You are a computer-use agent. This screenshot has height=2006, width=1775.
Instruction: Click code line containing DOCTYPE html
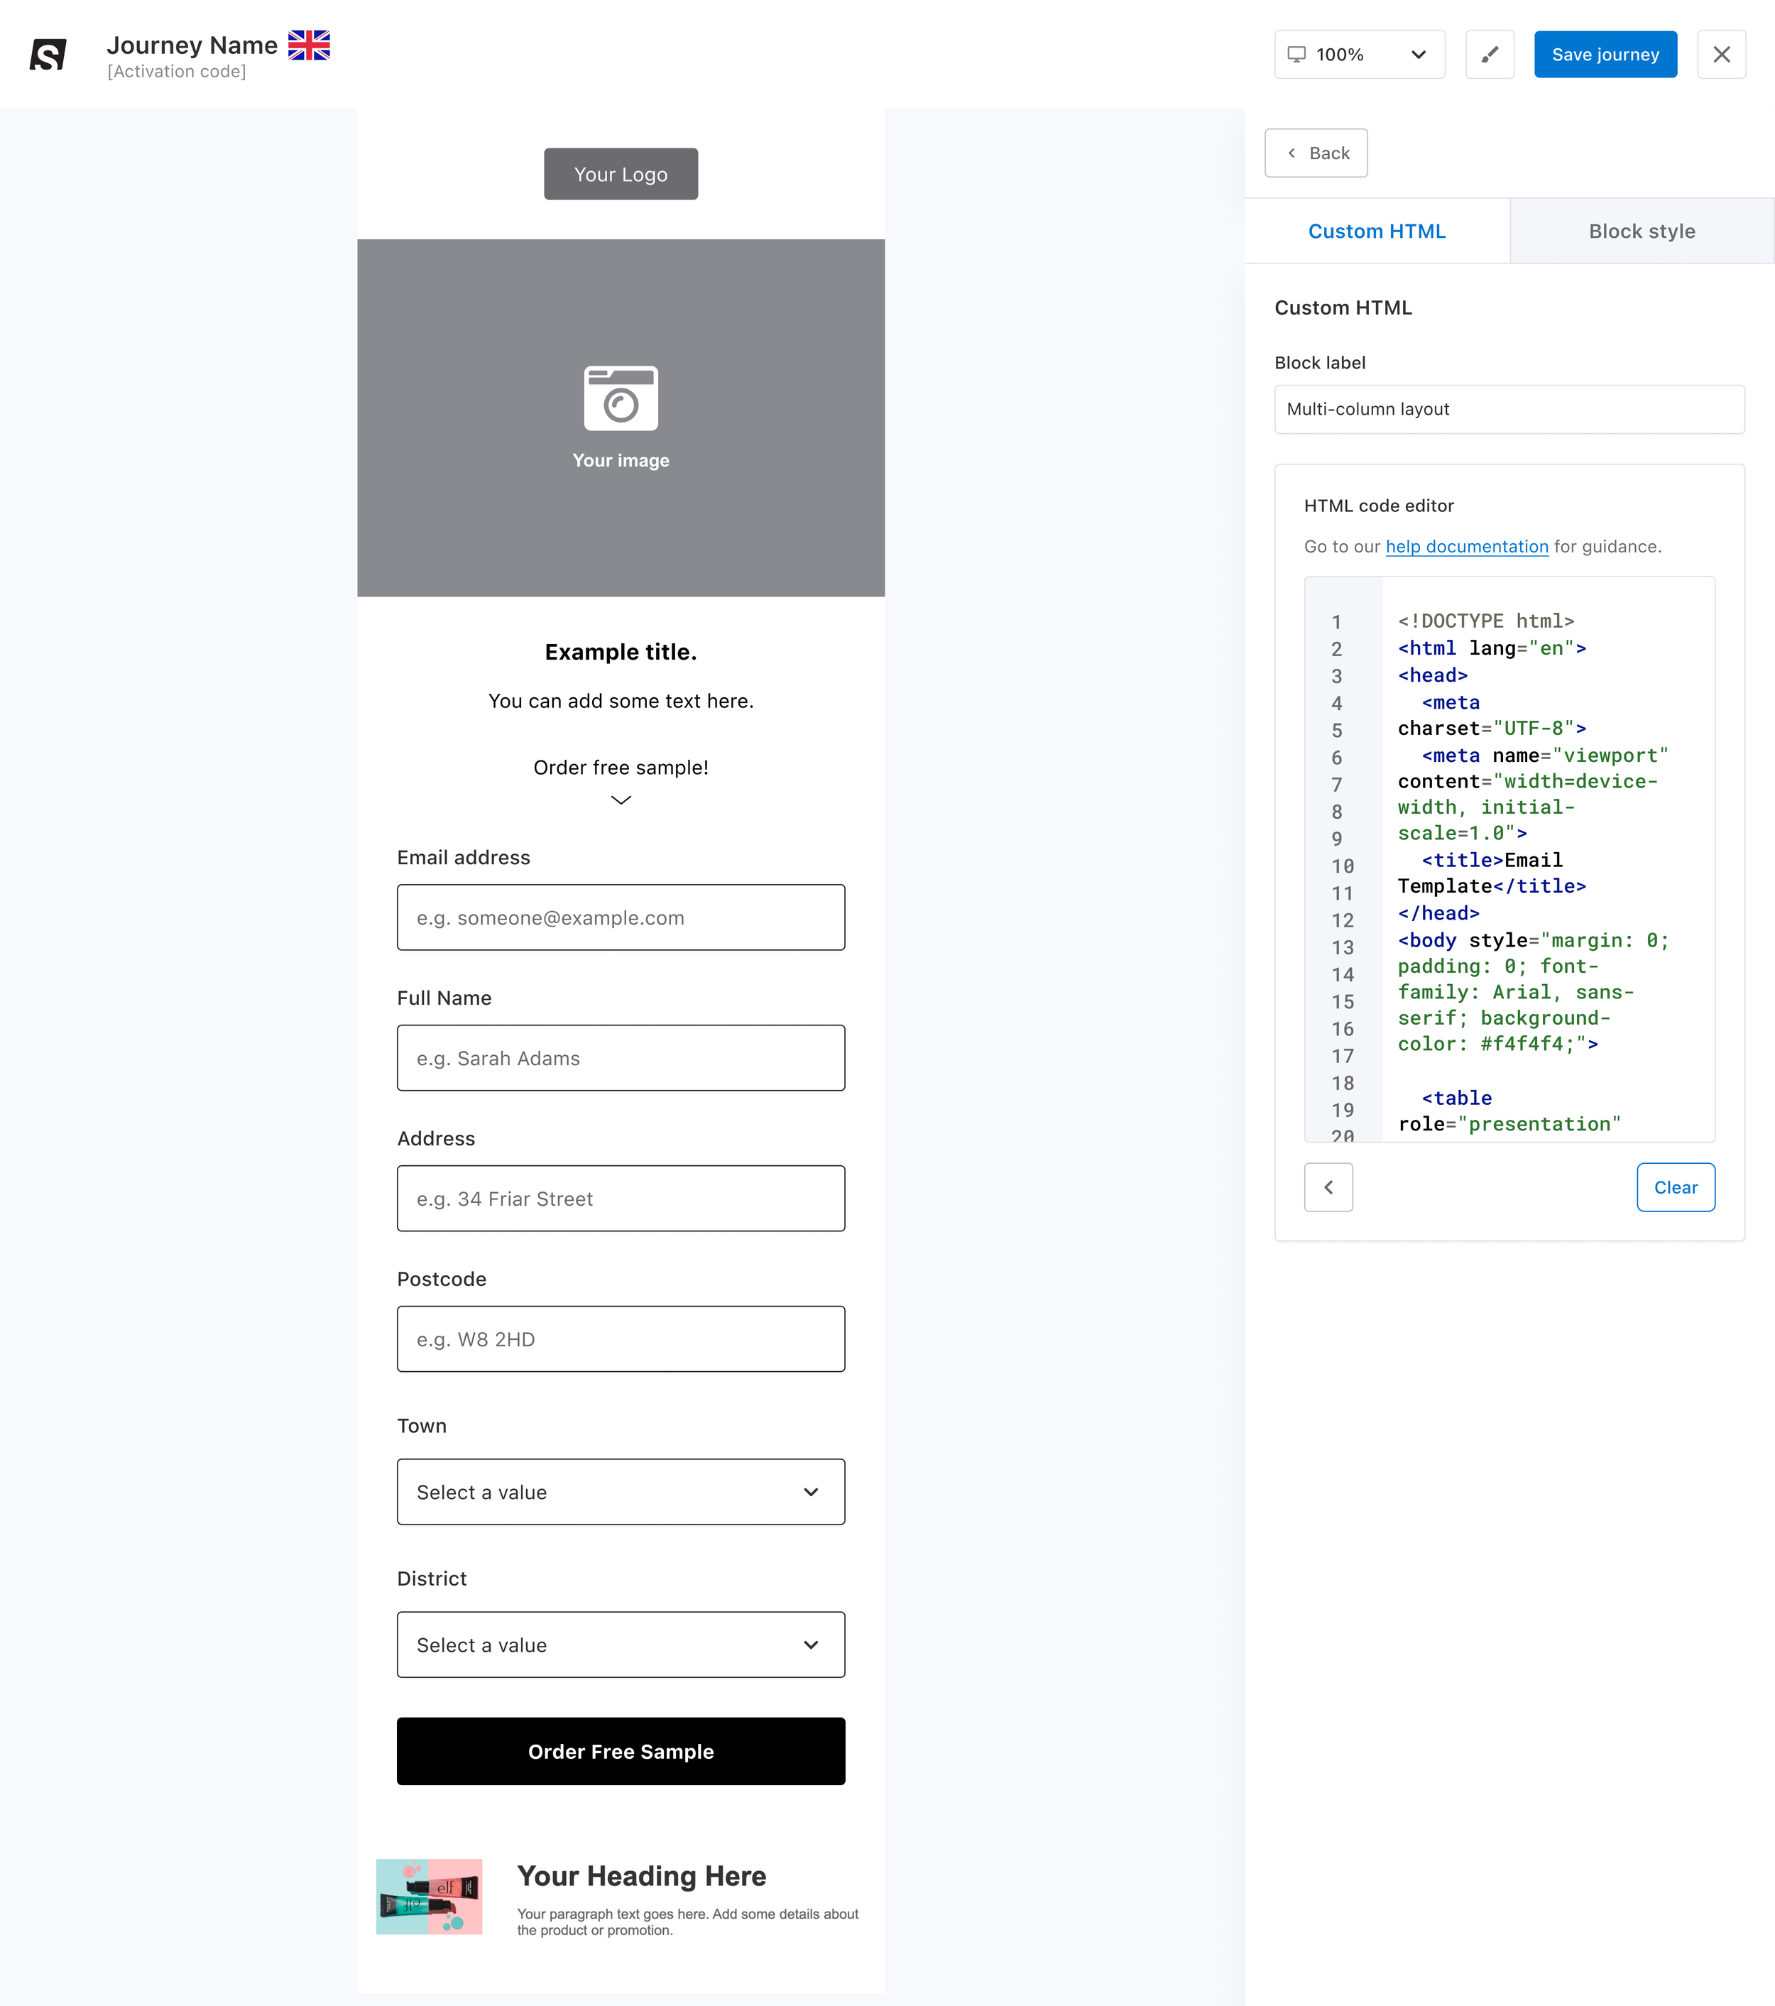pos(1485,621)
